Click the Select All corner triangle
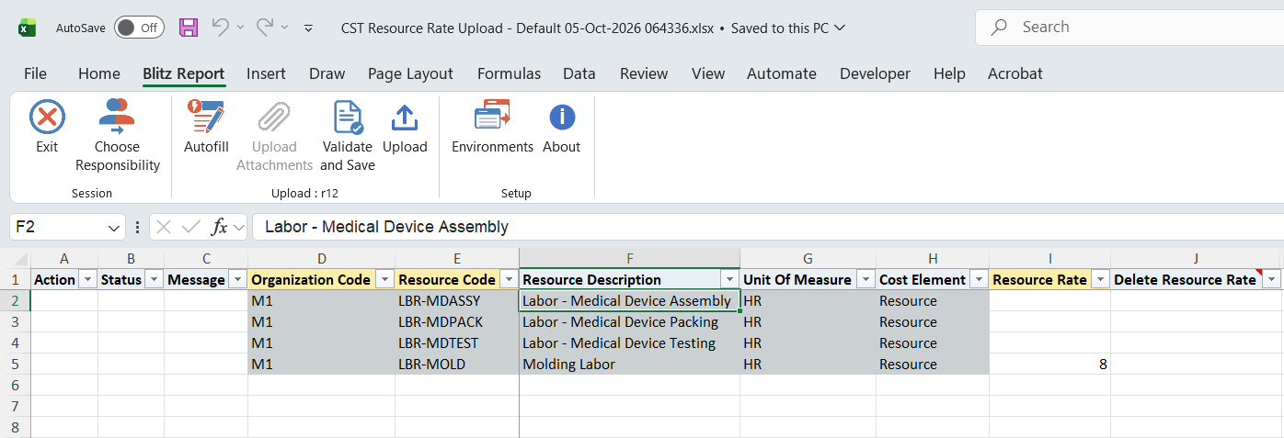The width and height of the screenshot is (1284, 438). pos(20,259)
